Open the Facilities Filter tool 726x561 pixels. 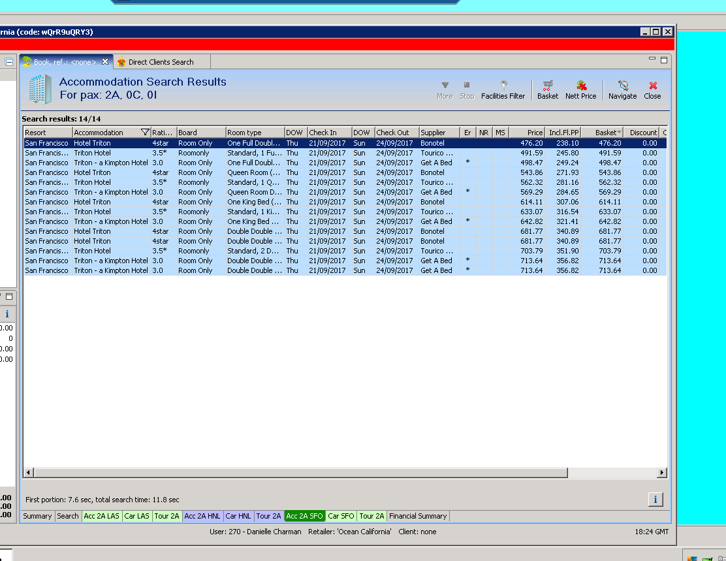coord(503,86)
